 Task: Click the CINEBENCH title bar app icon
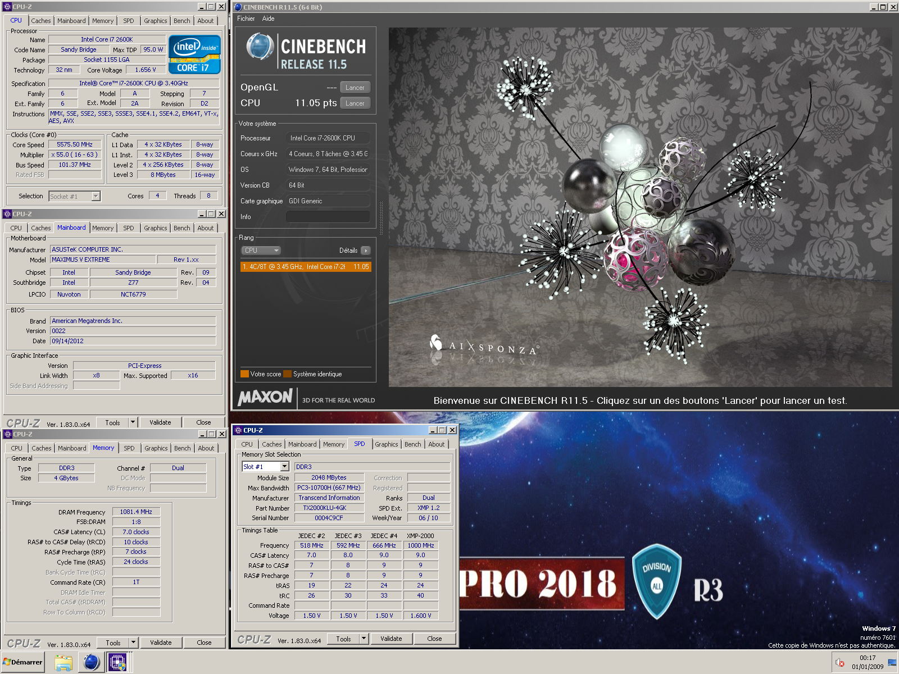(x=238, y=7)
